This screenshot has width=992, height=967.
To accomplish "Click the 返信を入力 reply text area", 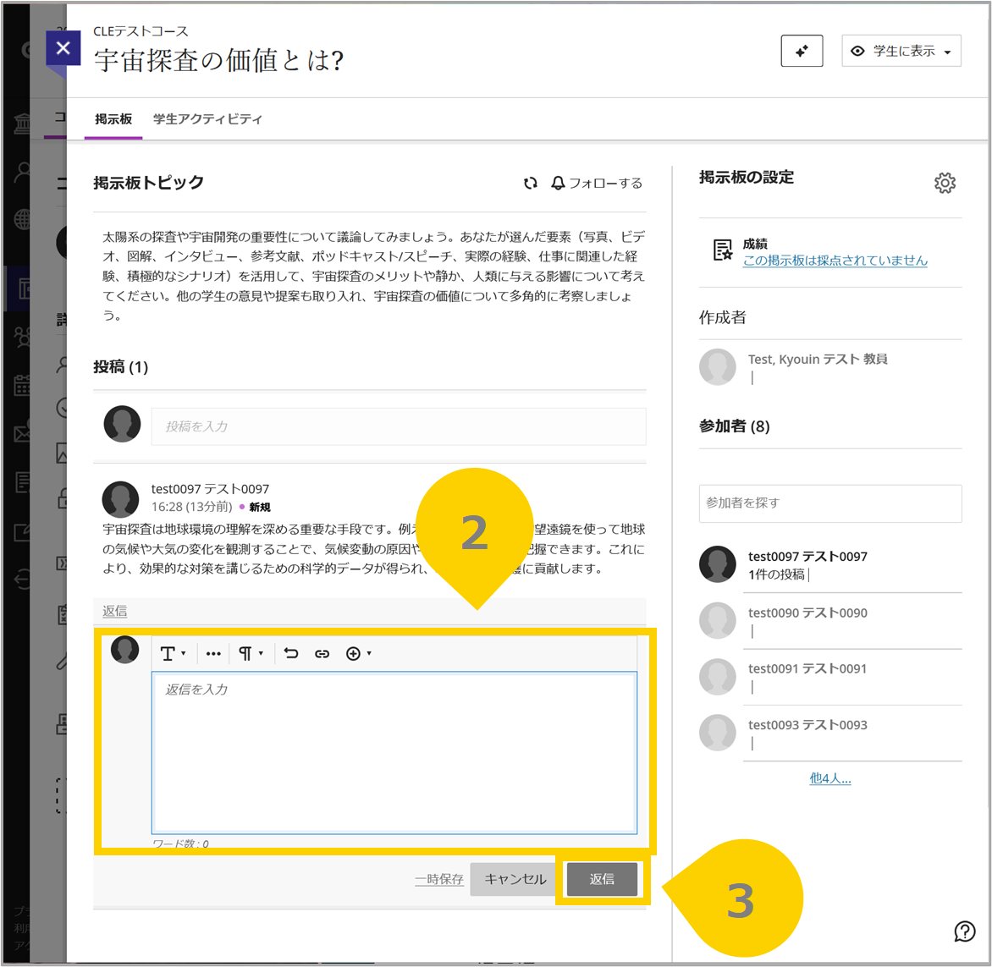I will click(x=394, y=753).
